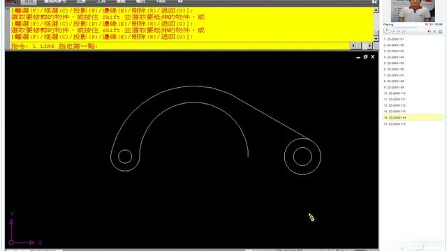Close the drawing viewport window

(x=372, y=57)
